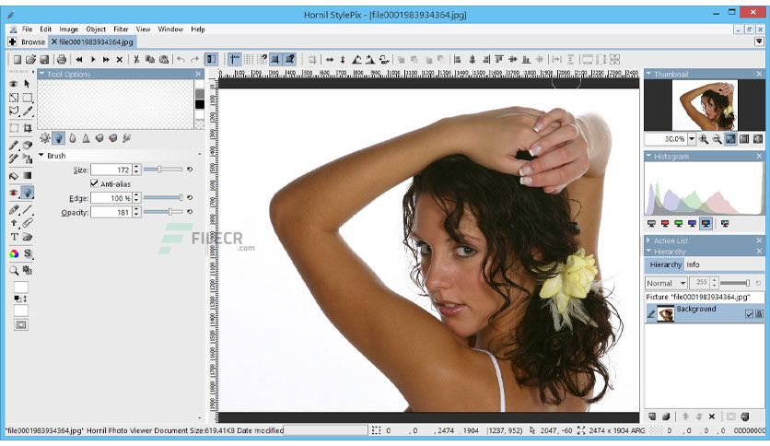The width and height of the screenshot is (770, 446).
Task: Toggle the Background layer lock
Action: pos(759,314)
